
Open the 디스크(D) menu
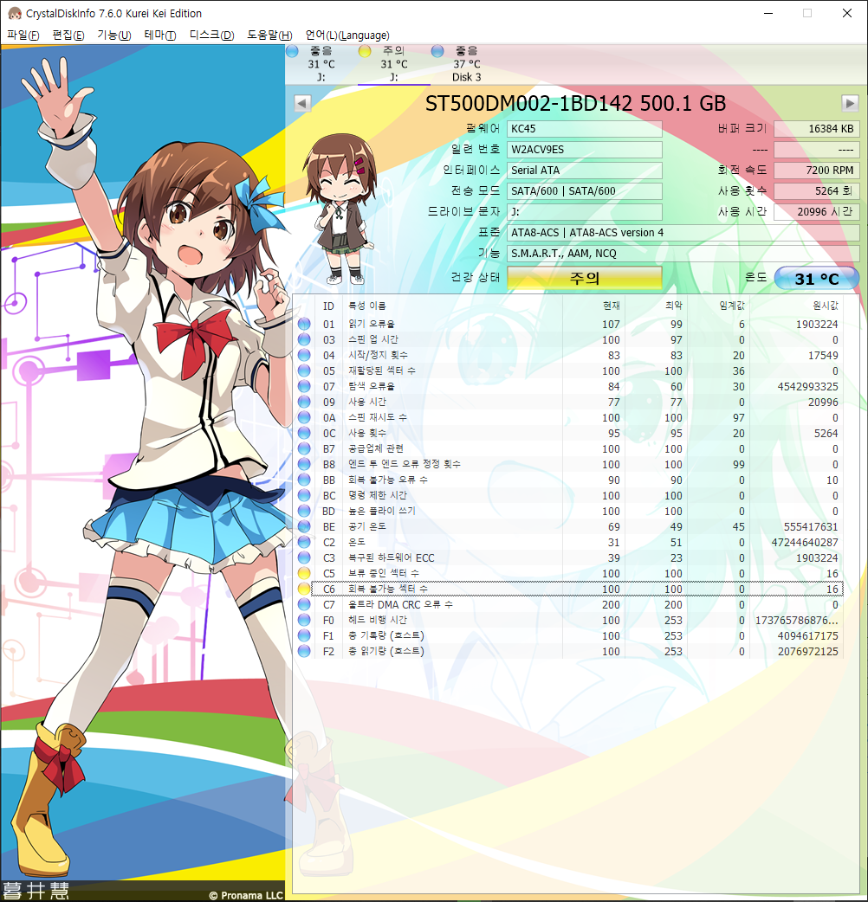click(212, 35)
